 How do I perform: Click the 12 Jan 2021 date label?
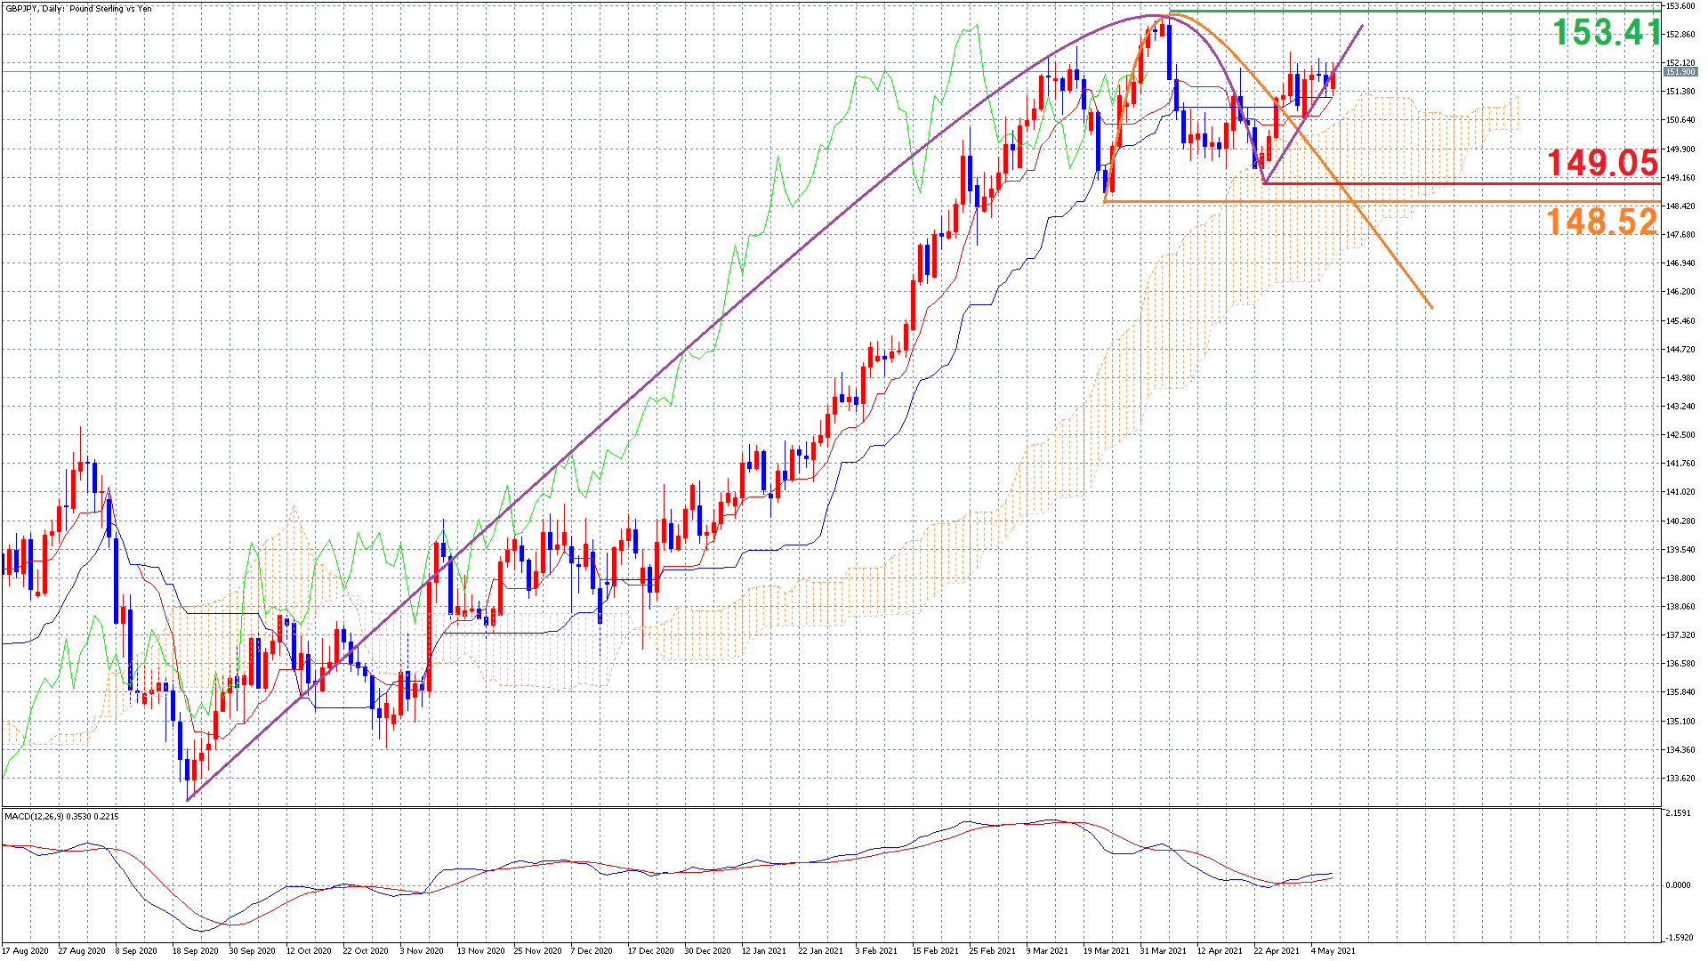click(763, 950)
